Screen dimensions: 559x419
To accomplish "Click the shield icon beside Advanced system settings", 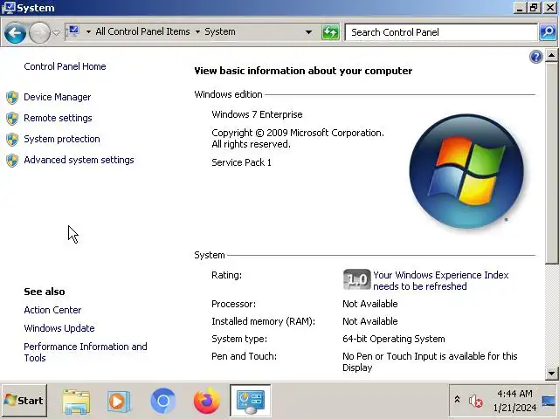I will 12,161.
